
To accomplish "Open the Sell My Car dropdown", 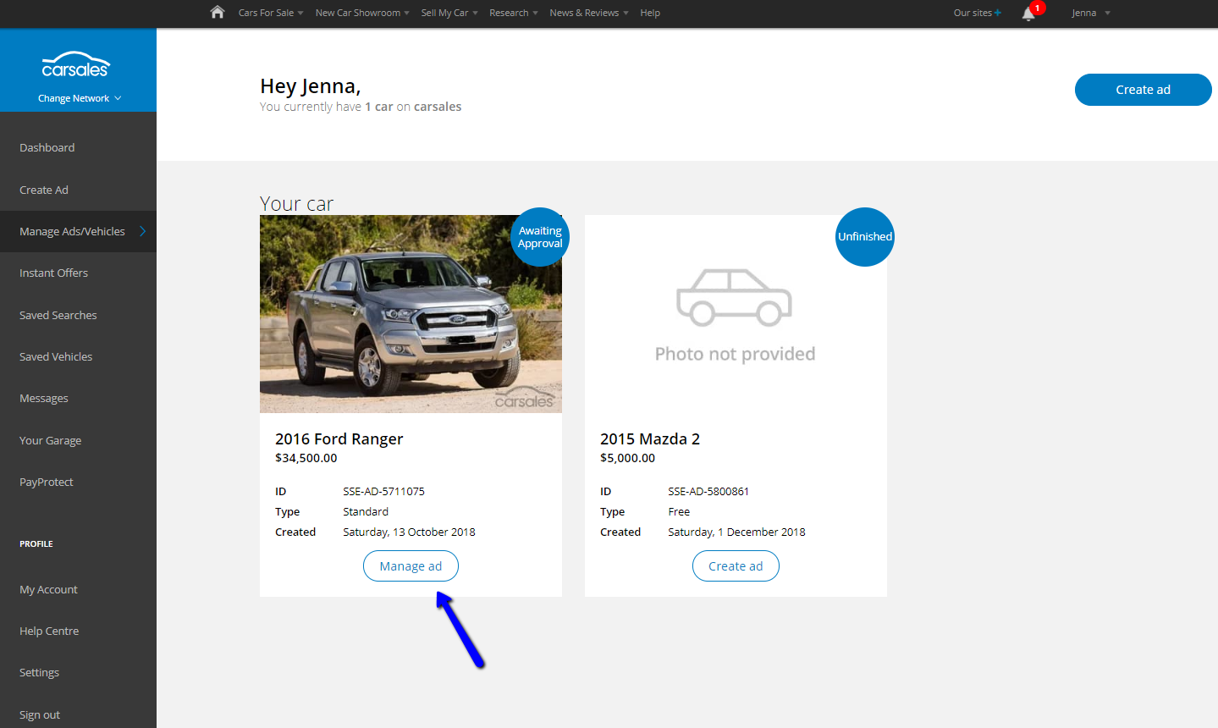I will (x=449, y=13).
